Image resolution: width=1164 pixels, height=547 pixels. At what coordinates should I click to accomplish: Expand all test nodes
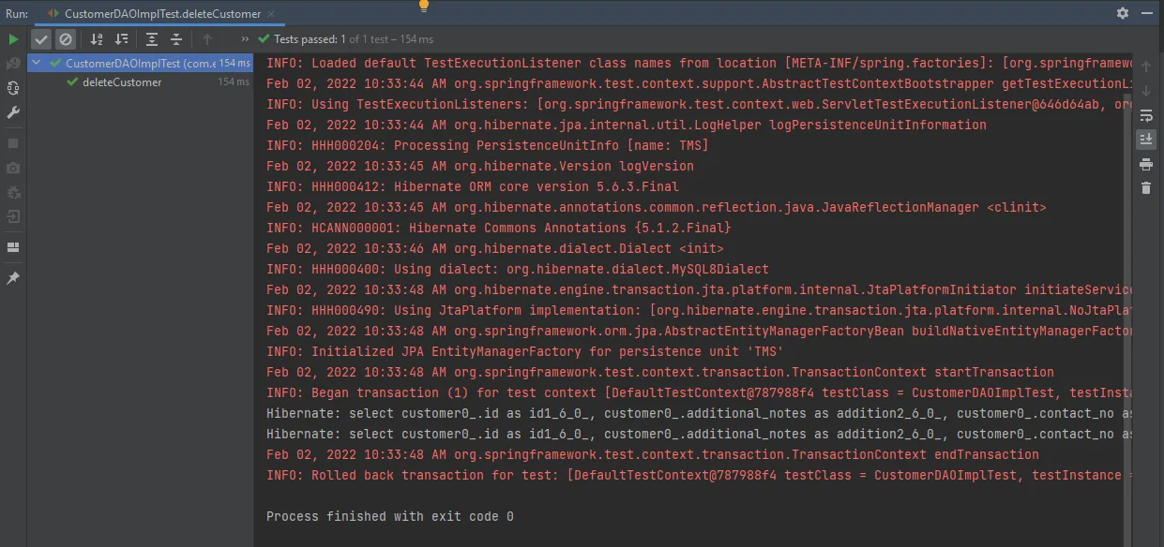(152, 39)
